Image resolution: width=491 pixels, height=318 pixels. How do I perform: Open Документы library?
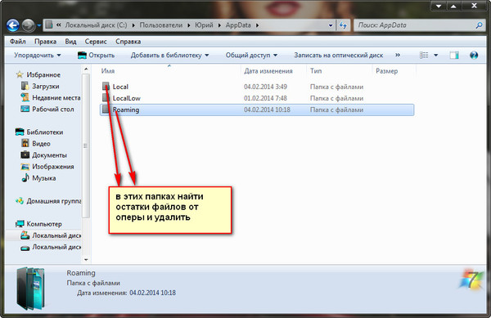tap(49, 155)
